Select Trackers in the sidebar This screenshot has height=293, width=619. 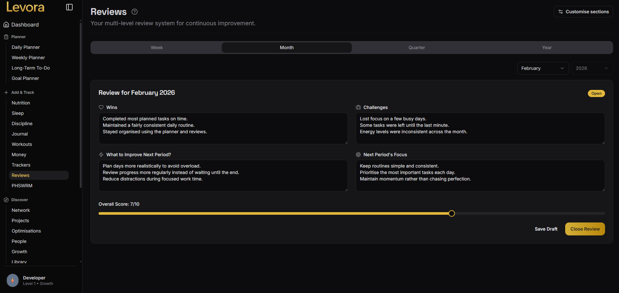coord(21,165)
